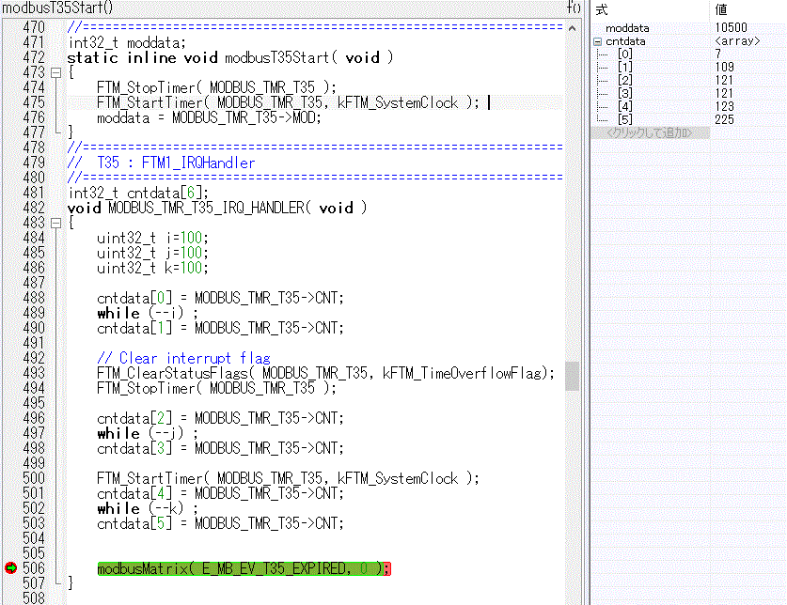Click the 'Clear interrupt flag' comment
This screenshot has height=605, width=787.
coord(183,358)
